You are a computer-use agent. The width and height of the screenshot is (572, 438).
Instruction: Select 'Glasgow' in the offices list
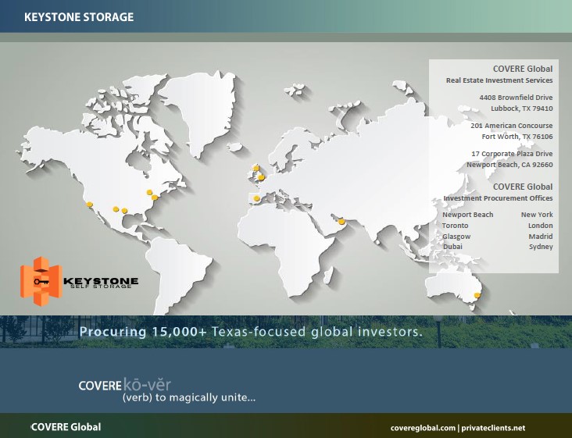click(456, 237)
